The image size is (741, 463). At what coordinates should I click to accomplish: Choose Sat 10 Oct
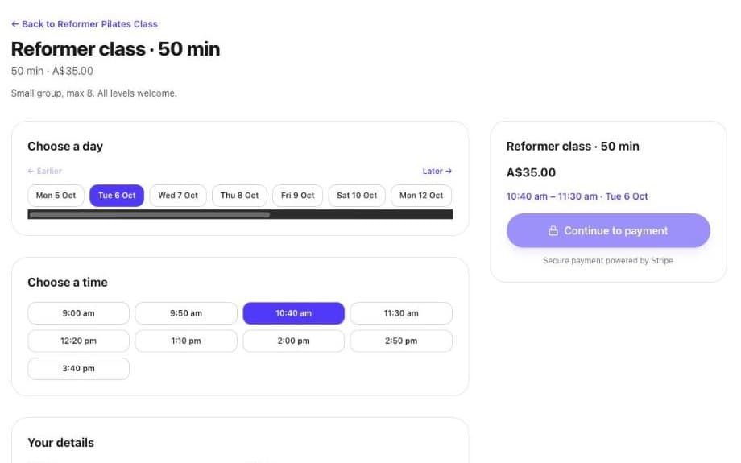click(357, 196)
